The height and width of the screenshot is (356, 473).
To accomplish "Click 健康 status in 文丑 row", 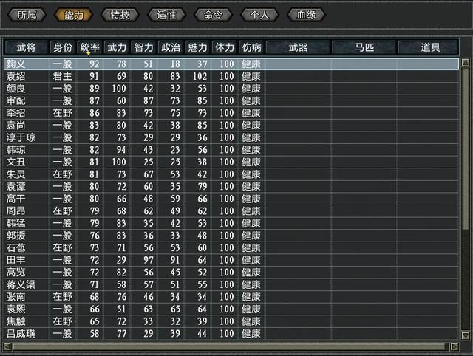I will coord(251,162).
